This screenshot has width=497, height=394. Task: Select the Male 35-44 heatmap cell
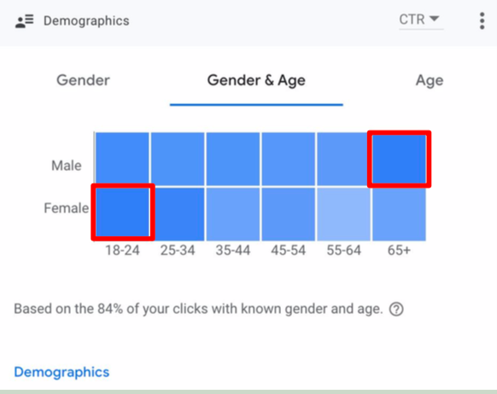pyautogui.click(x=233, y=159)
